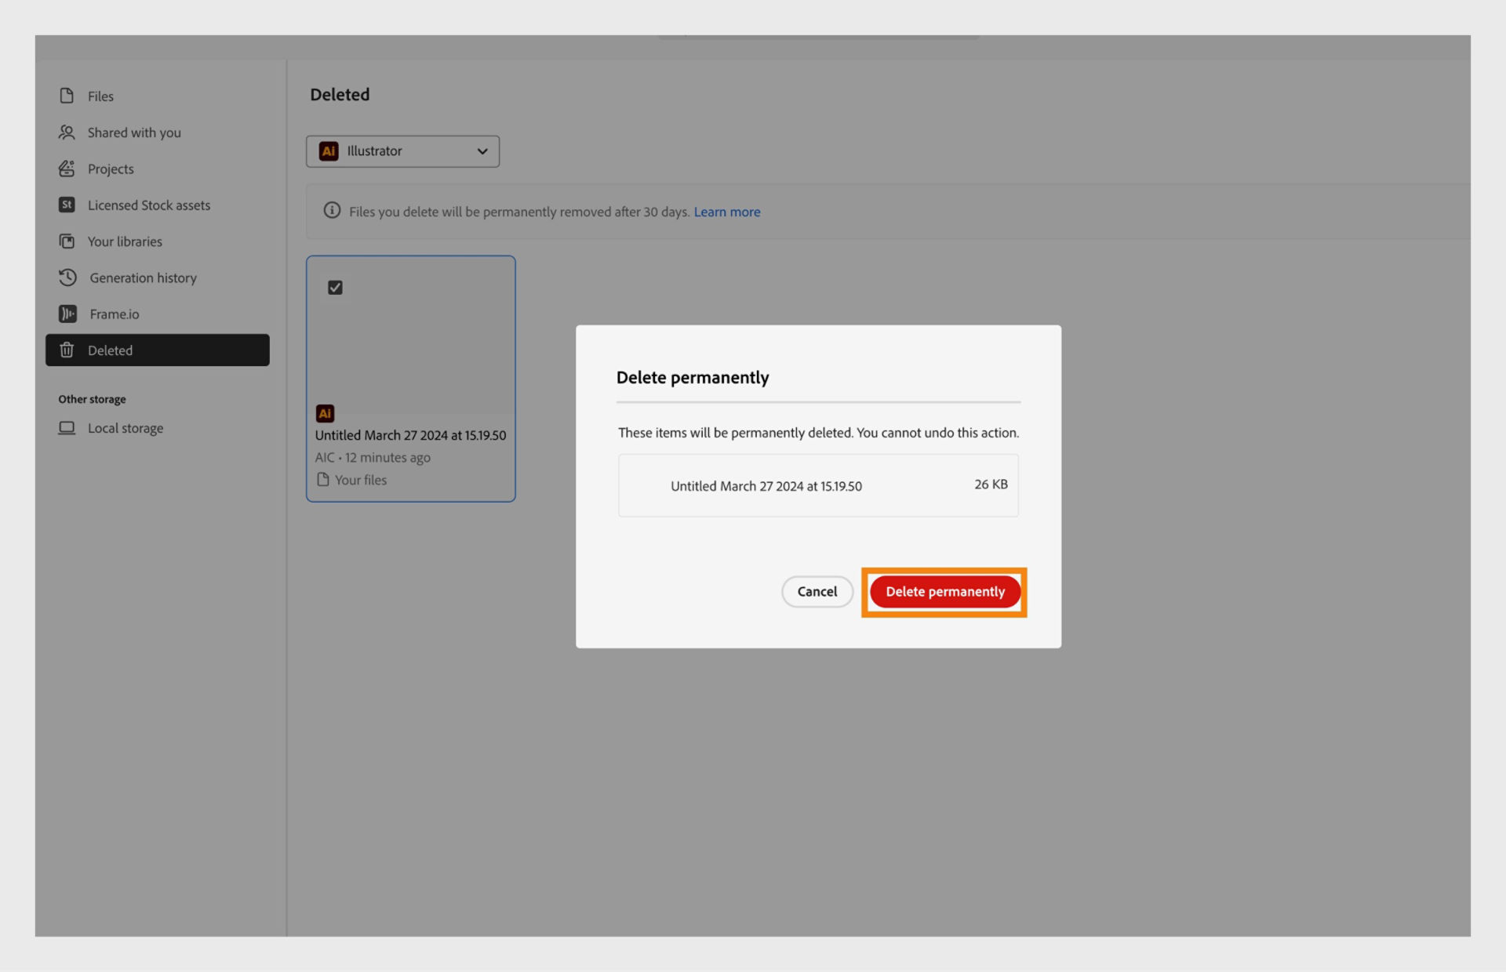Select the Deleted sidebar item
Image resolution: width=1506 pixels, height=972 pixels.
157,350
